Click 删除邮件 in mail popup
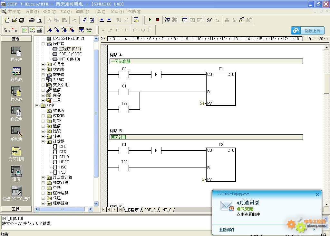The image size is (330, 236). [x=227, y=230]
